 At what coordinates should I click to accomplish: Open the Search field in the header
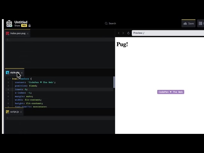click(x=110, y=23)
